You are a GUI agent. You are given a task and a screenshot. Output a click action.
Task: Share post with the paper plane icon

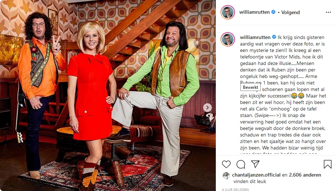click(x=255, y=164)
